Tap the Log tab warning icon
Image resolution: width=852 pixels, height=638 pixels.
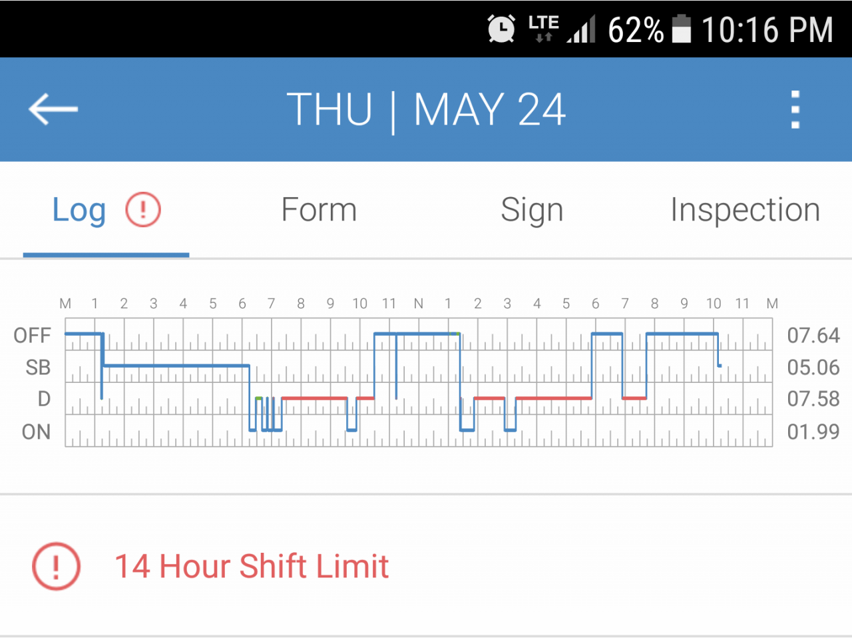(x=143, y=210)
